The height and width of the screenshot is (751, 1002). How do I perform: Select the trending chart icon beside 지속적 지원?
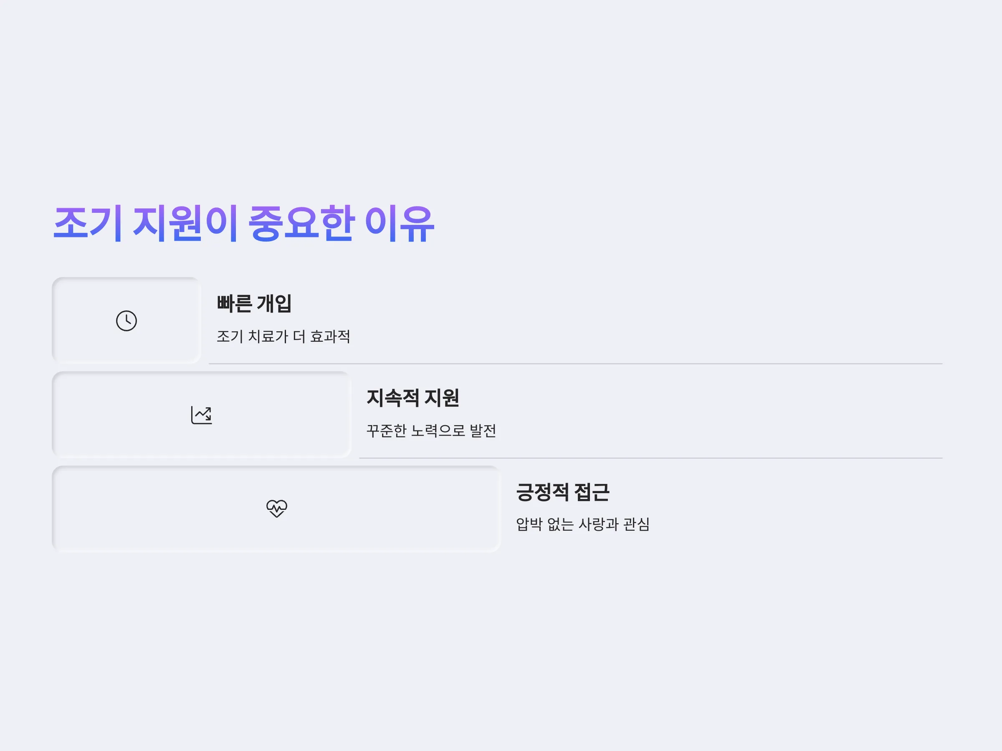(x=202, y=415)
